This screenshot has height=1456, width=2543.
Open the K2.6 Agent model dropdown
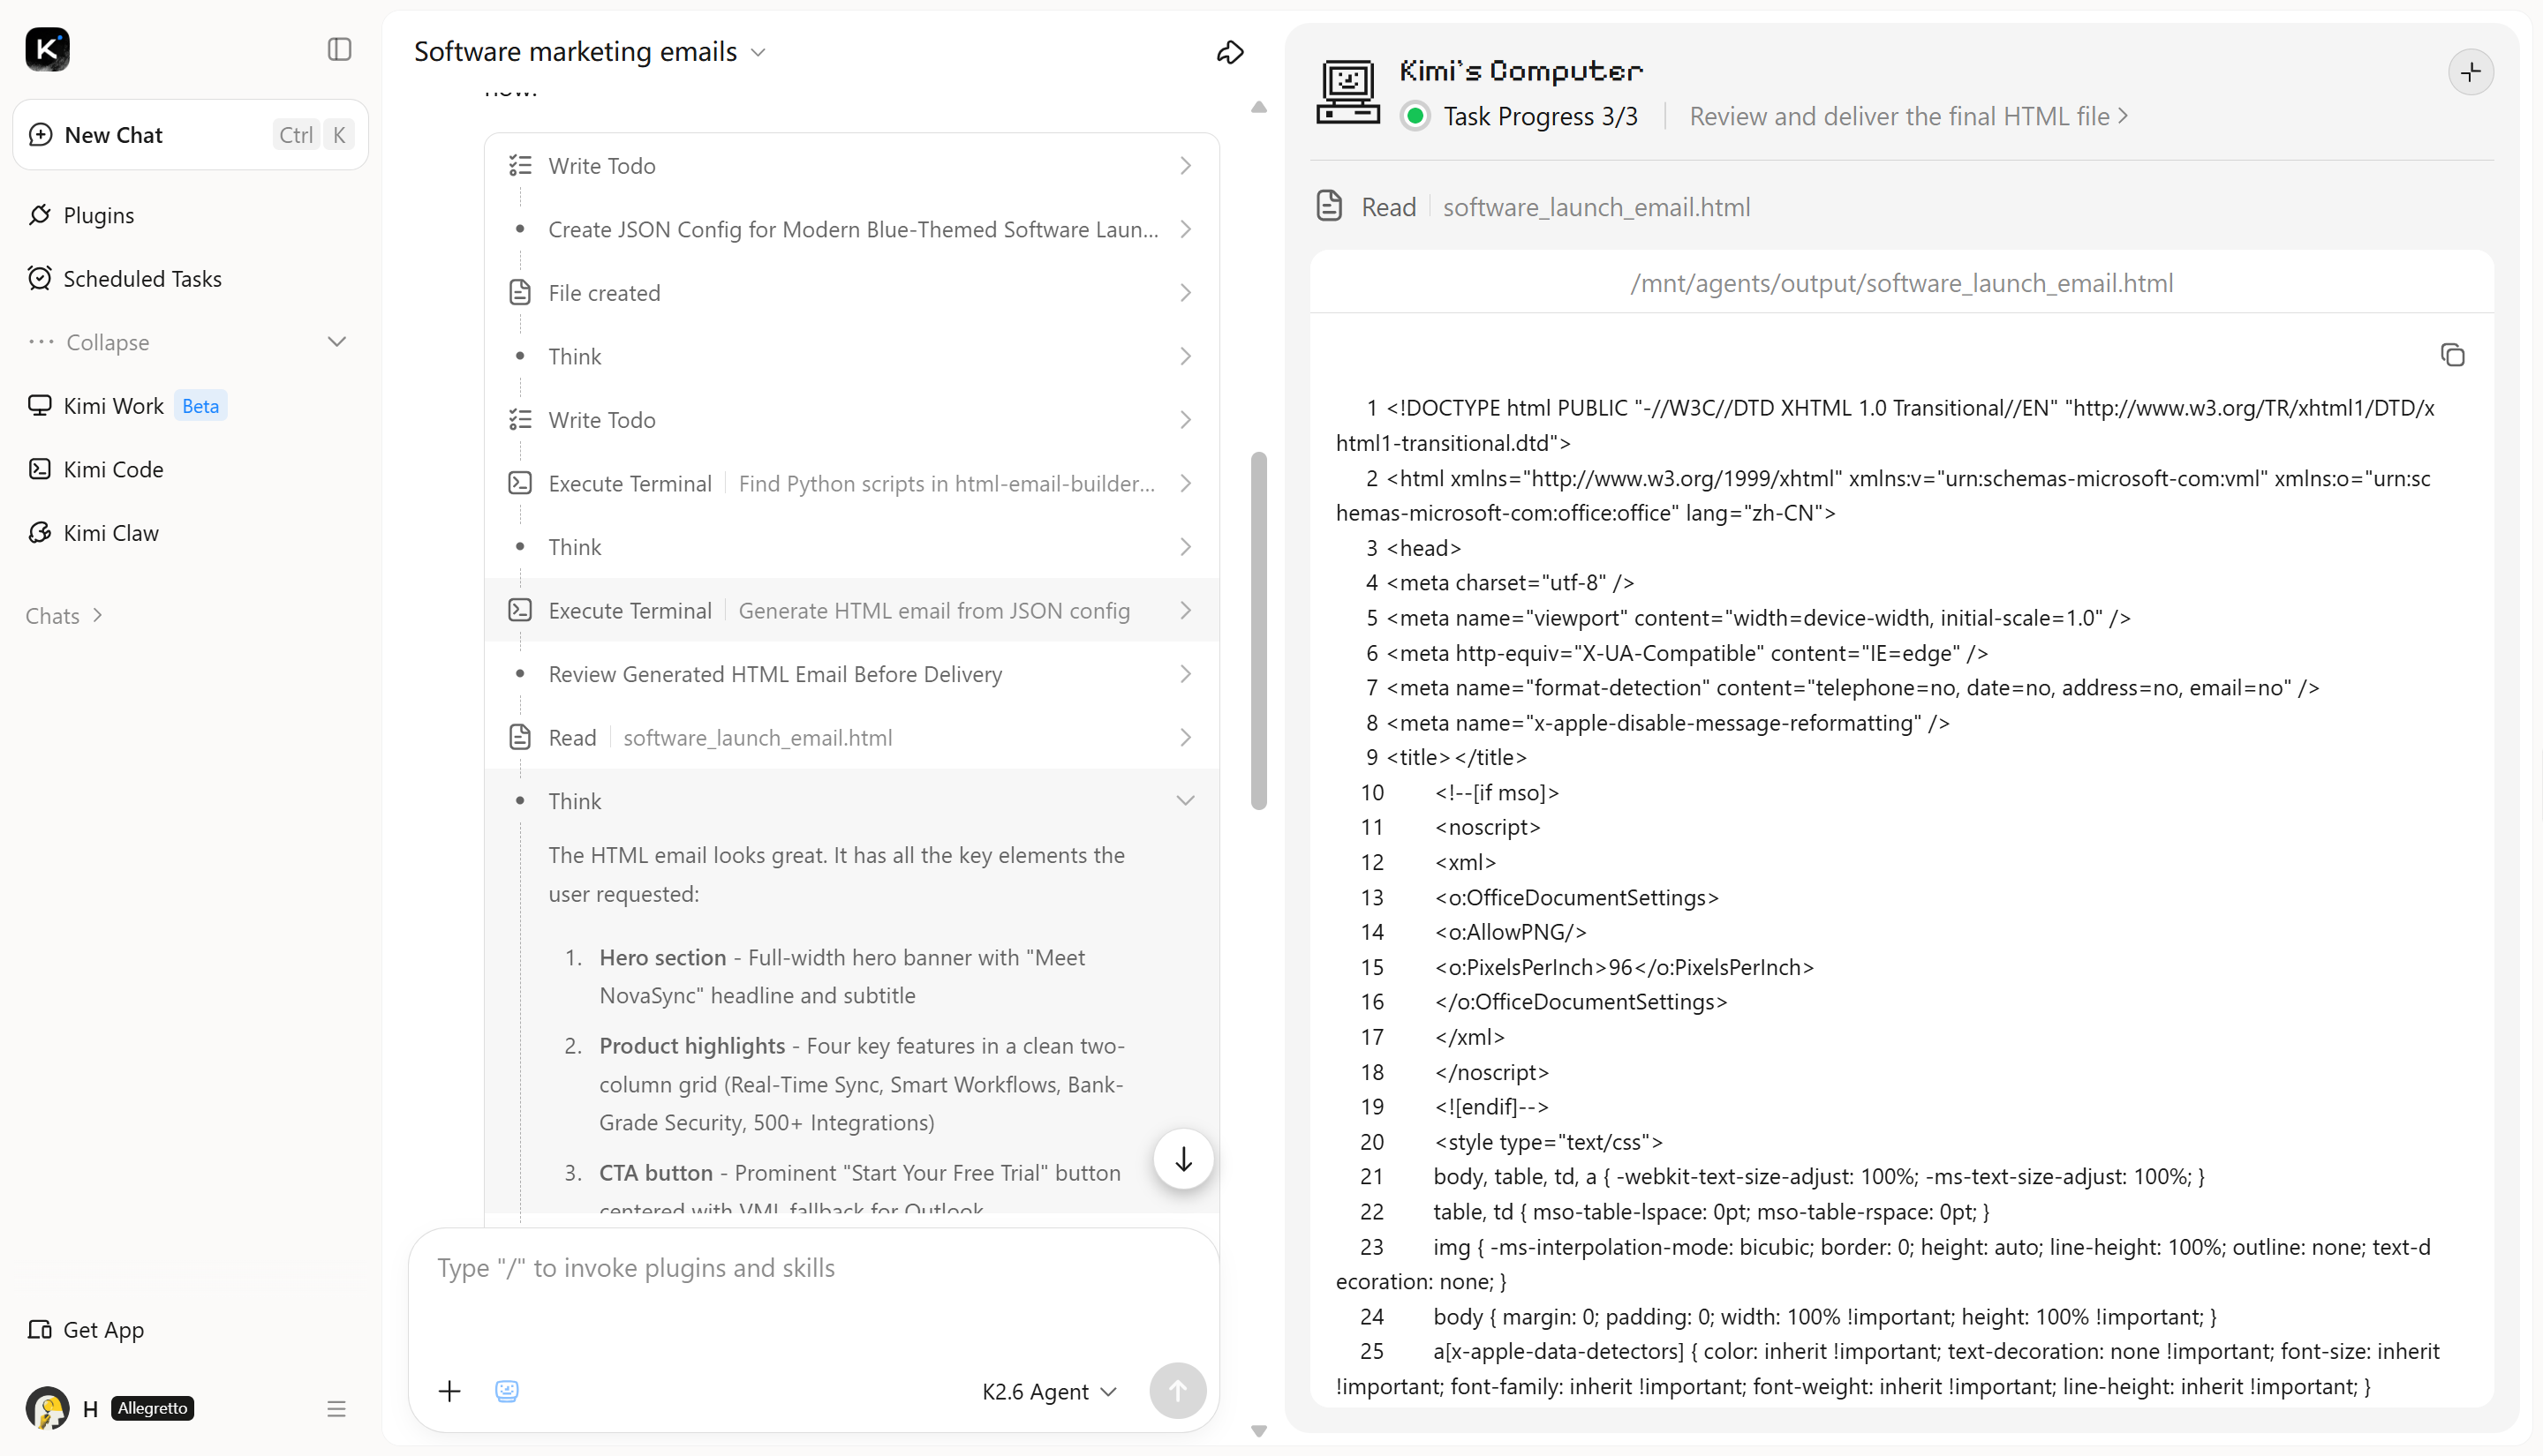click(x=1048, y=1392)
